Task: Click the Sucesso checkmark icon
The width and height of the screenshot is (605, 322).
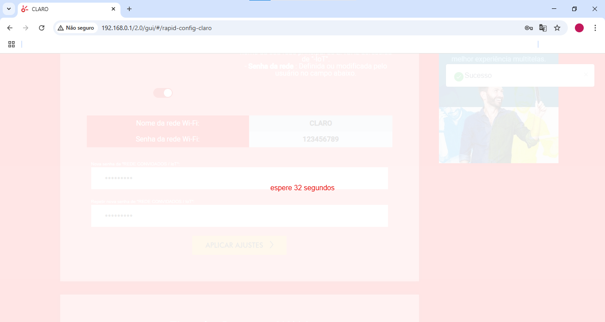Action: point(459,77)
